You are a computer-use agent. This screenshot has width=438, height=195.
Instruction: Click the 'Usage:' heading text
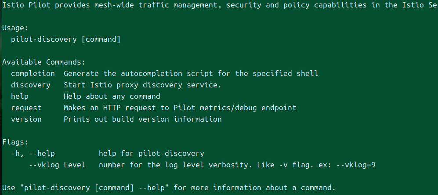pos(15,28)
